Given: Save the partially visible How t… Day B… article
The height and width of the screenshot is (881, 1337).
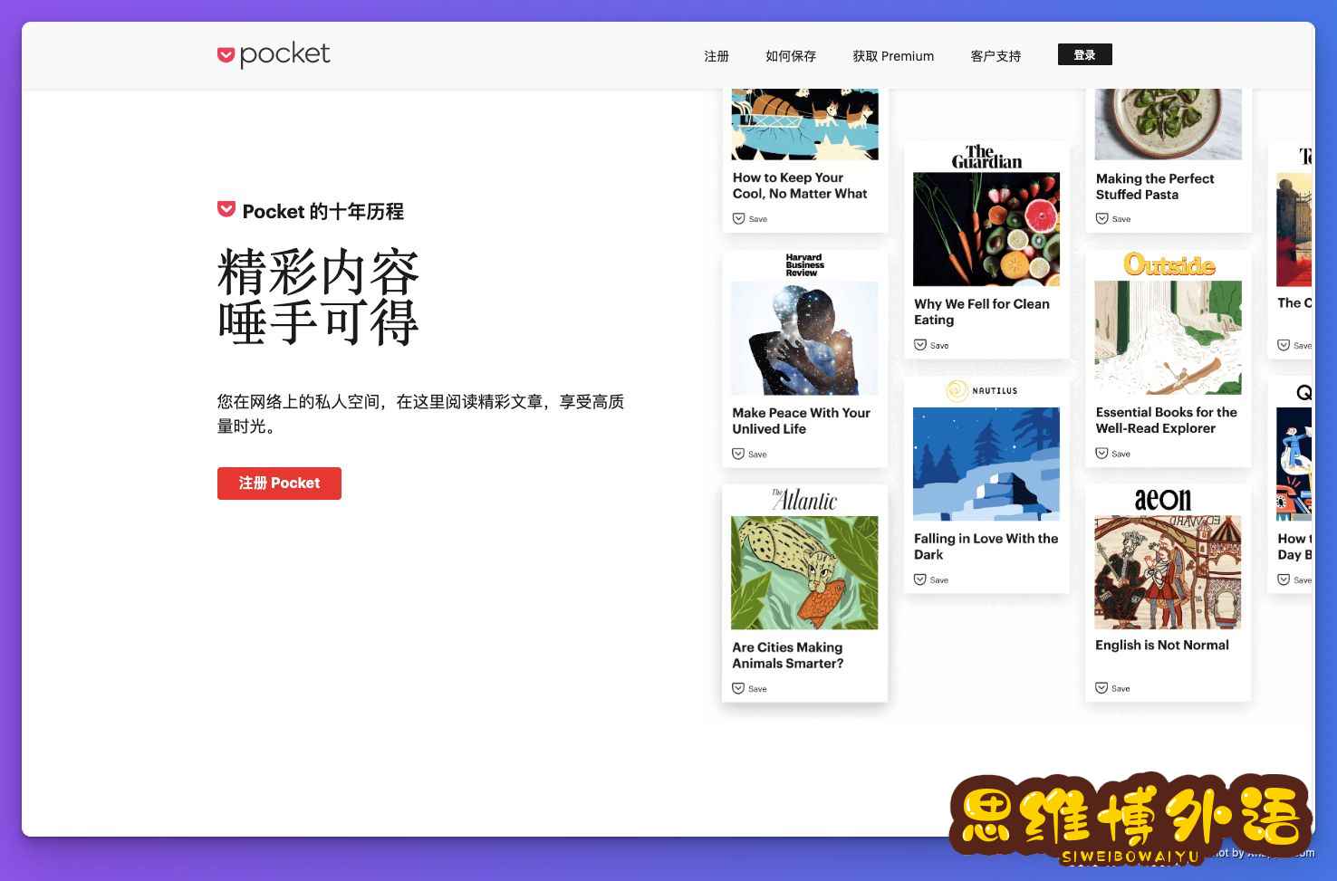Looking at the screenshot, I should pyautogui.click(x=1294, y=579).
